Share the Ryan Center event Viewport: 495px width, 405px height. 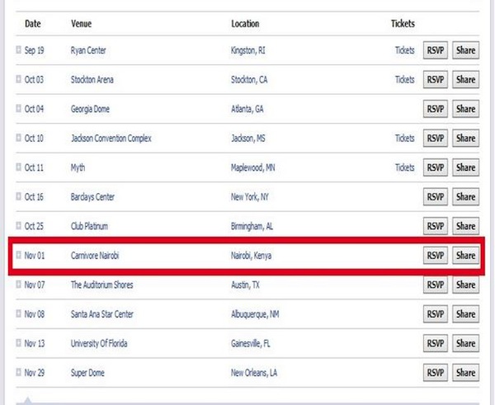465,50
